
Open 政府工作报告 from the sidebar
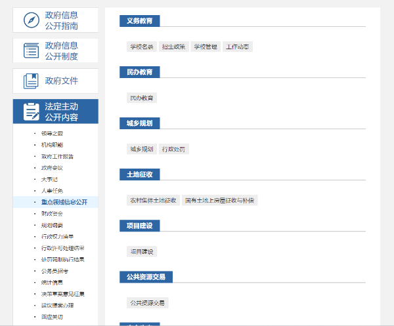tap(57, 156)
